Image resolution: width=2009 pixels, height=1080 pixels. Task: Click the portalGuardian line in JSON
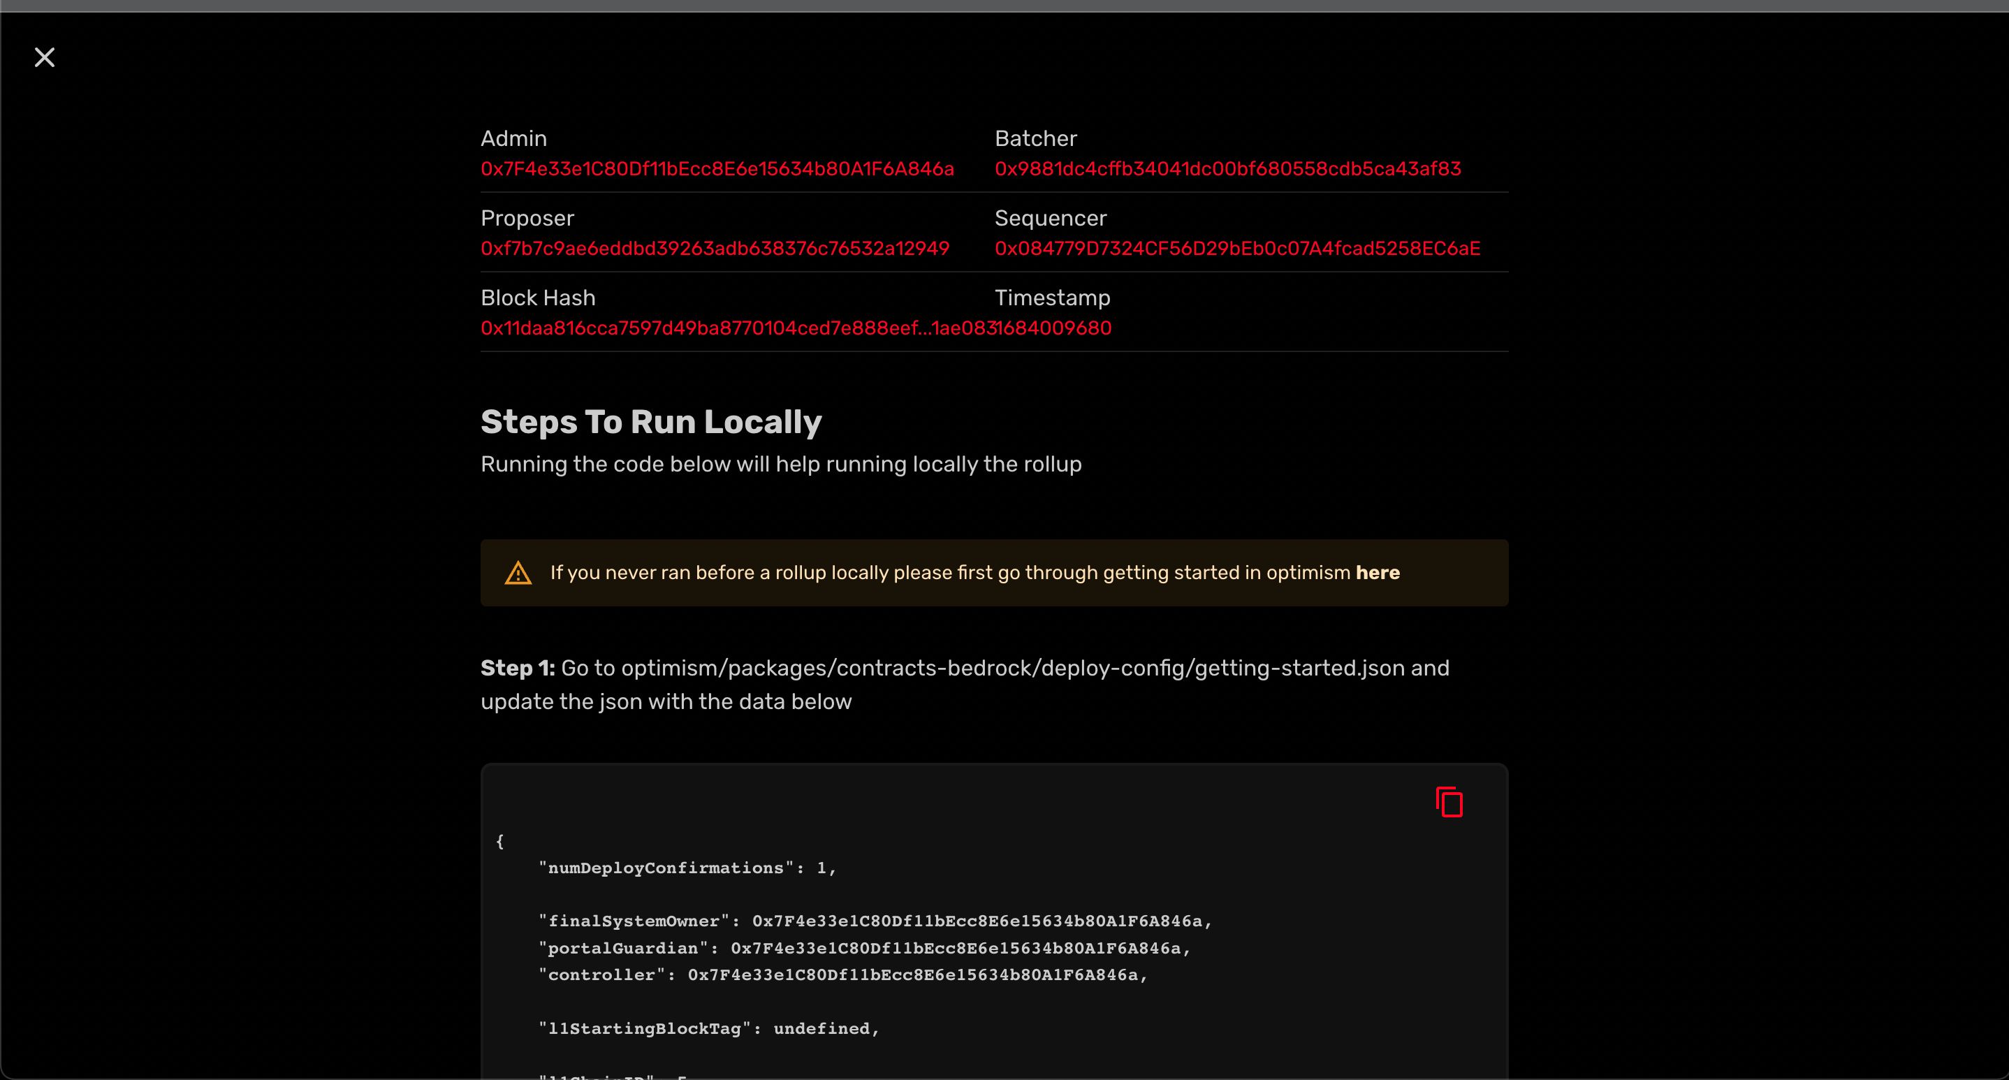pos(864,948)
